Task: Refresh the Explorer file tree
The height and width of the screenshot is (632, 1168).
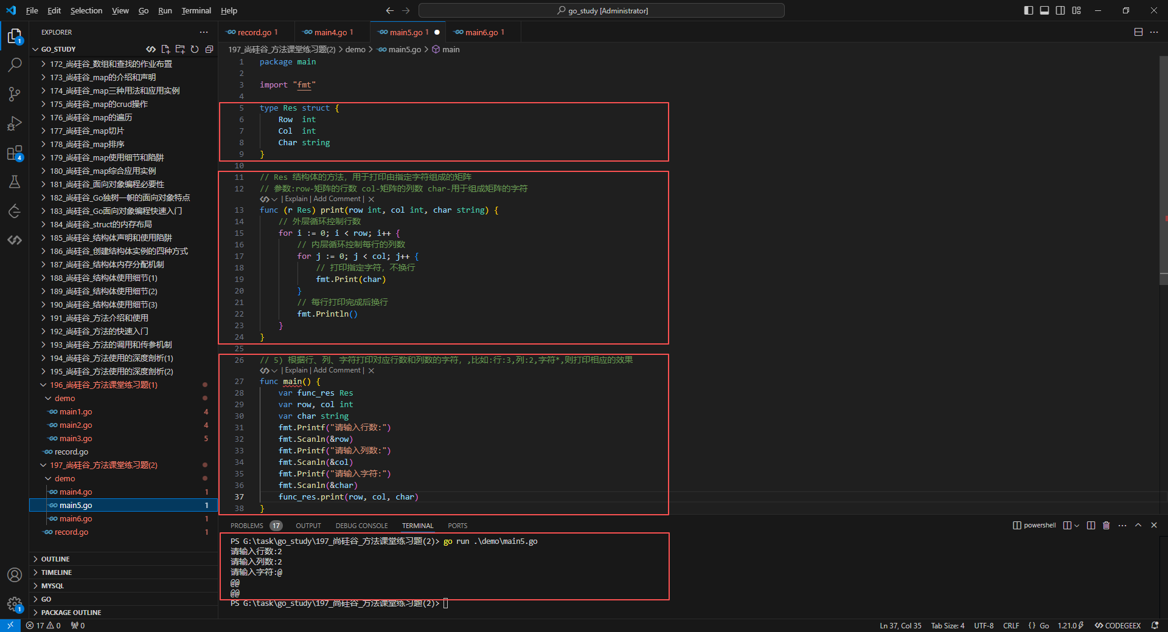Action: click(195, 49)
